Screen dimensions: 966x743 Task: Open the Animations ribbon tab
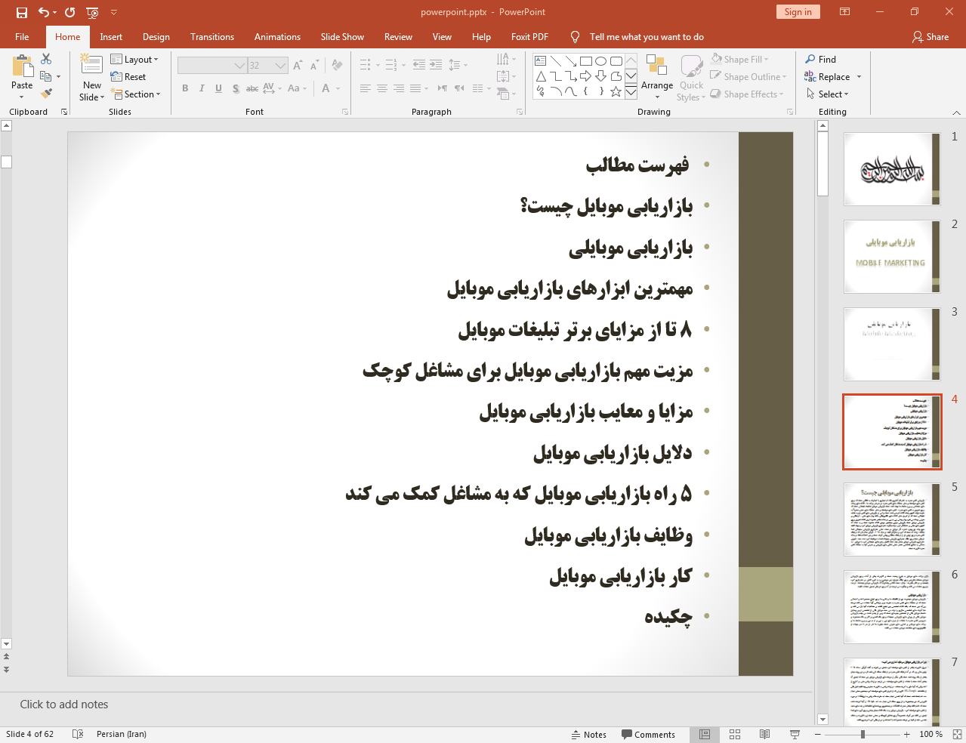click(277, 37)
